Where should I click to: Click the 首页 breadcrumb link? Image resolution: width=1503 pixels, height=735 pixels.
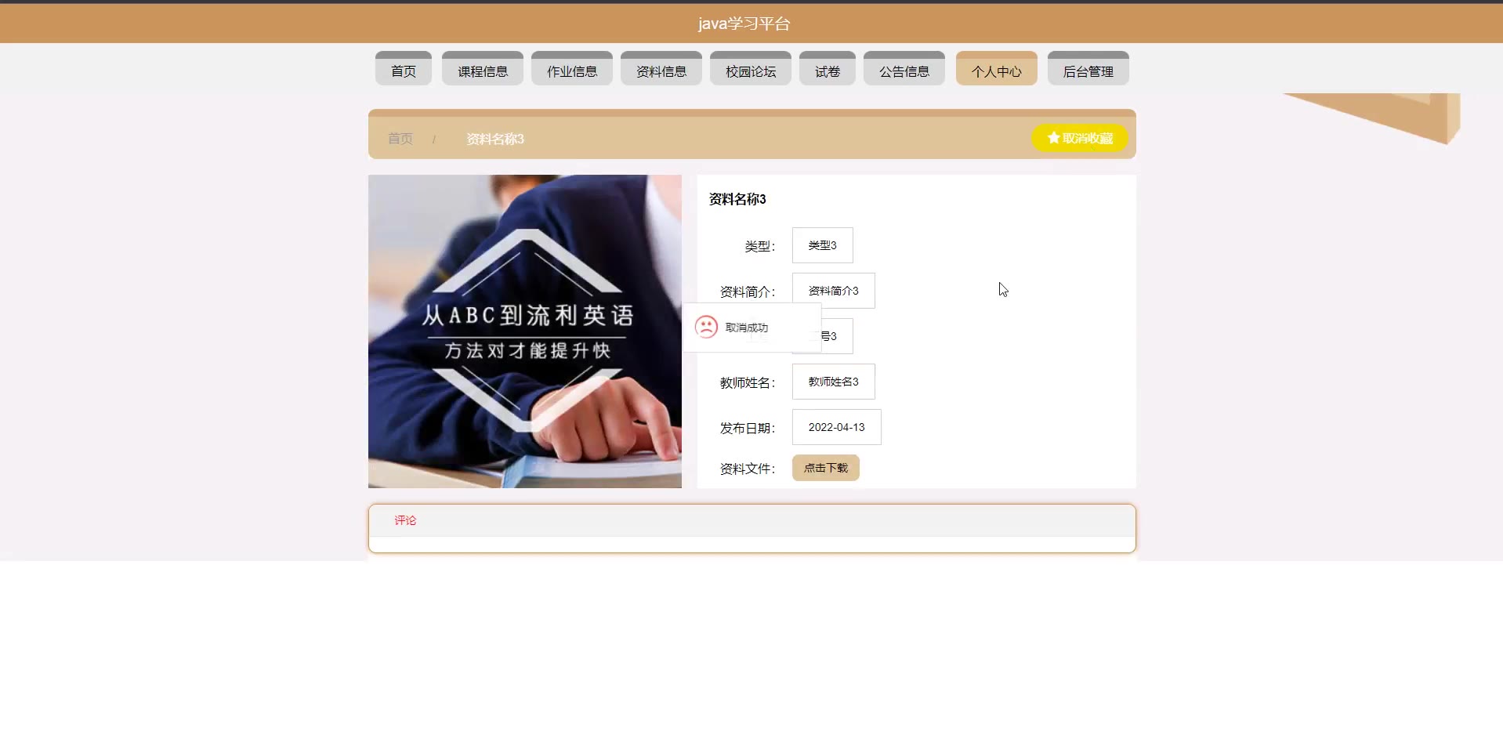point(400,139)
